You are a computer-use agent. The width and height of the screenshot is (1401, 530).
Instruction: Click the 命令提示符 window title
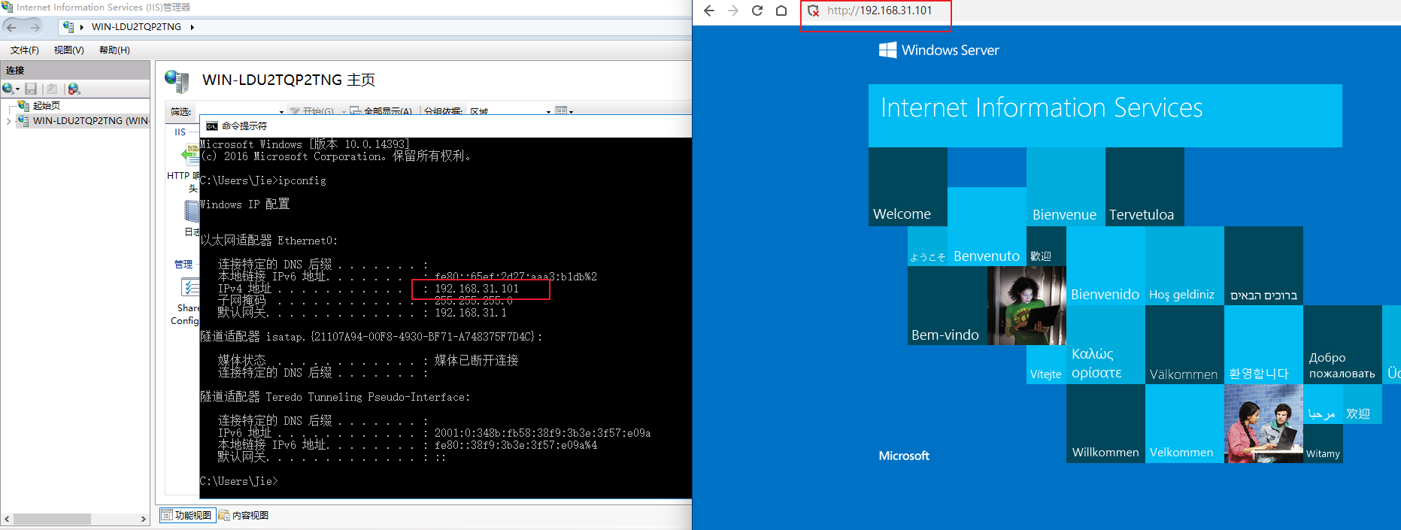[x=244, y=126]
